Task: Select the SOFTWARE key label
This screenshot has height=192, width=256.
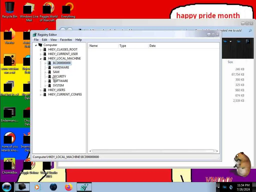Action: coord(60,81)
